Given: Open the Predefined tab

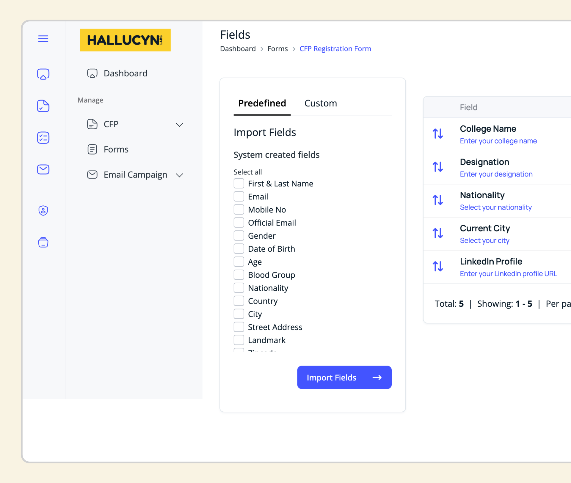Looking at the screenshot, I should coord(262,103).
